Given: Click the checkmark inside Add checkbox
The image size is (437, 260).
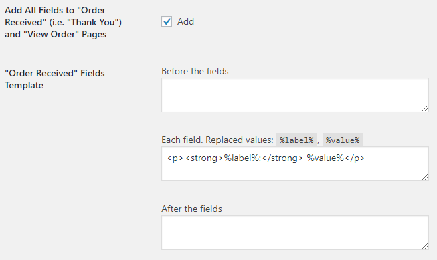Looking at the screenshot, I should pos(167,21).
